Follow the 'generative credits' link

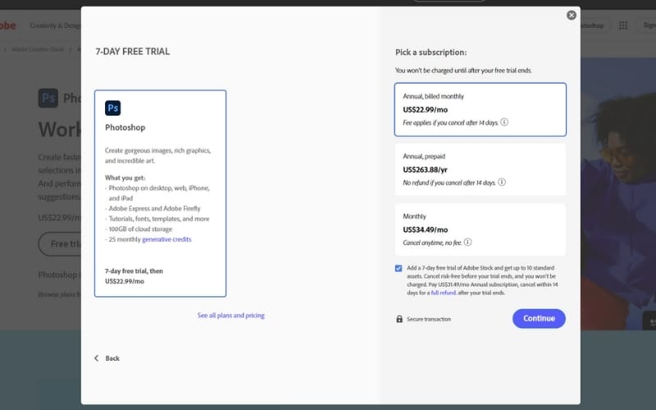pyautogui.click(x=169, y=239)
